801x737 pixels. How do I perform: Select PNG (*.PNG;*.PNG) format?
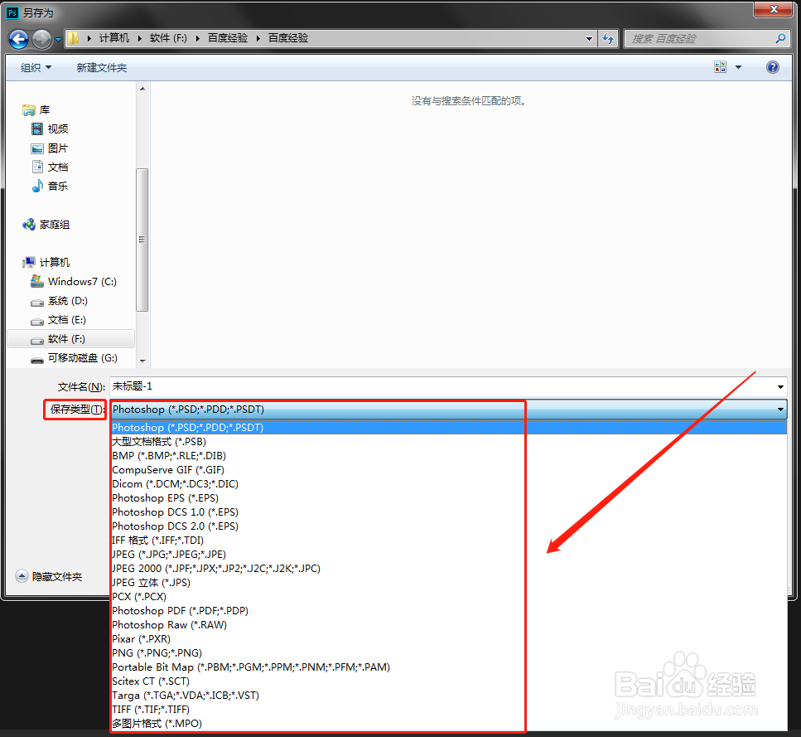[x=448, y=652]
